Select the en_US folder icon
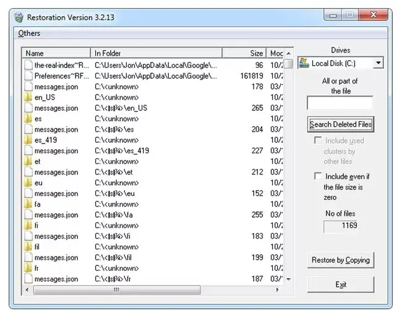The image size is (402, 316). click(x=28, y=97)
